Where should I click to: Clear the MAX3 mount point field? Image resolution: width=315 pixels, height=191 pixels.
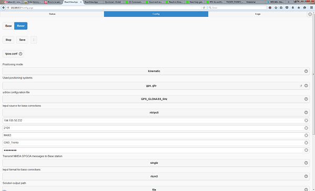(306, 136)
